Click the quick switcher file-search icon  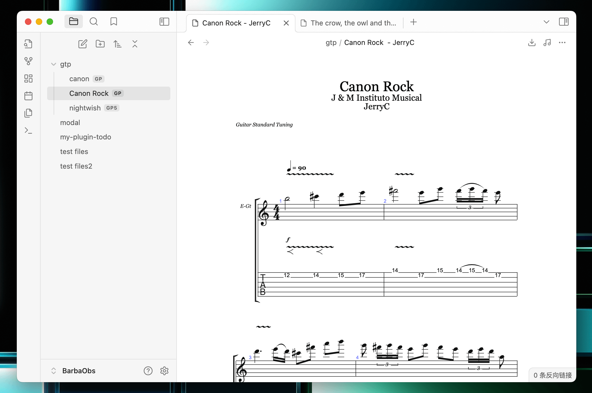tap(28, 44)
